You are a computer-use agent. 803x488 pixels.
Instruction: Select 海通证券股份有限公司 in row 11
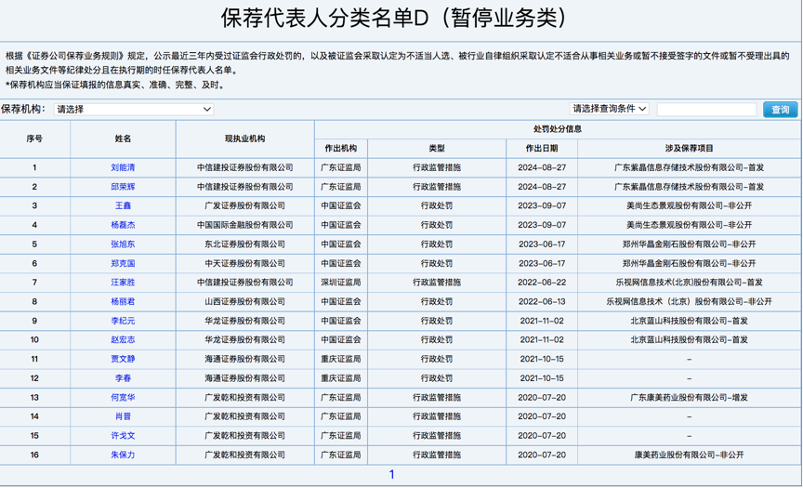[244, 359]
